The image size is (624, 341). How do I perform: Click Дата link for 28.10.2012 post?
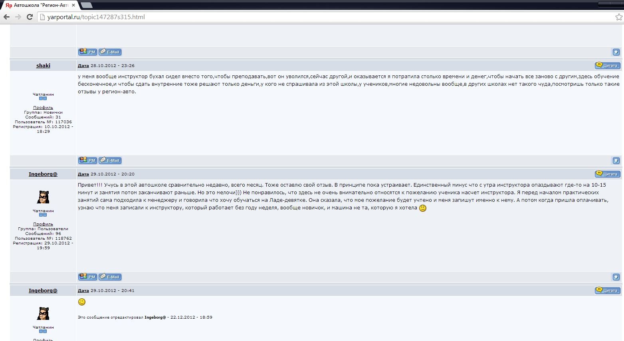click(83, 66)
